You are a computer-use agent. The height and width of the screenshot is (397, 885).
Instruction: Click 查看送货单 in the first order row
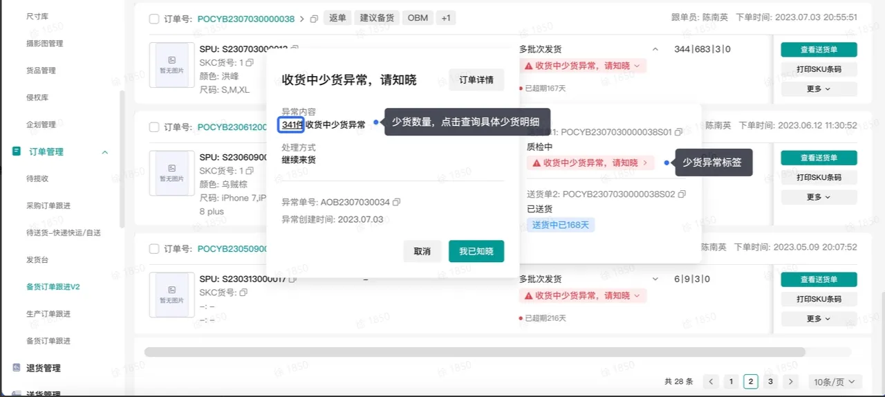(819, 49)
